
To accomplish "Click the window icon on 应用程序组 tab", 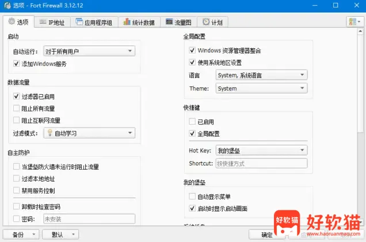I will [79, 22].
